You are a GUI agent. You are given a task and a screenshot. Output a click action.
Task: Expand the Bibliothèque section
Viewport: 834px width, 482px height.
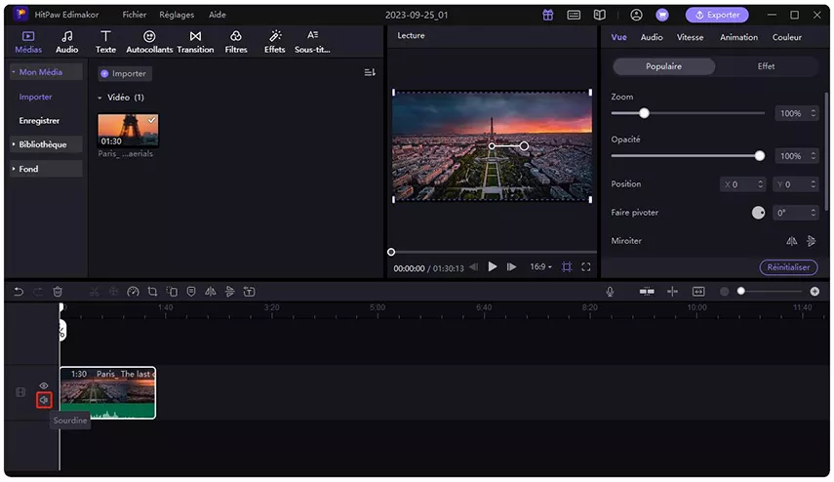tap(46, 144)
